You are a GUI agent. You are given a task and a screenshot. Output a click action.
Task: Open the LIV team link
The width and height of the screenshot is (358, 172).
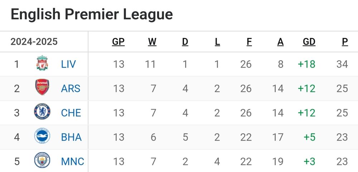click(x=68, y=64)
